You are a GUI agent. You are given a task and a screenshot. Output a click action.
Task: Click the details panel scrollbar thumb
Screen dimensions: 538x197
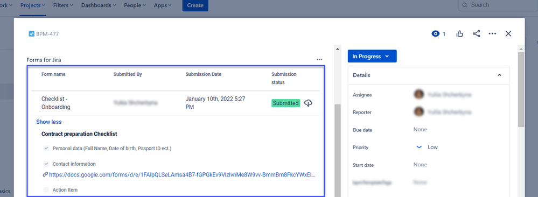click(521, 90)
